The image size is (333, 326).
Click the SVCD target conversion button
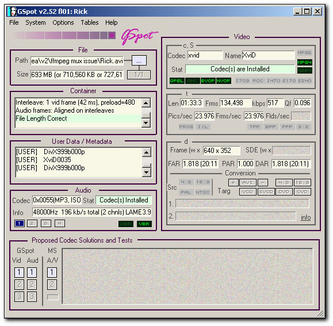tap(266, 191)
